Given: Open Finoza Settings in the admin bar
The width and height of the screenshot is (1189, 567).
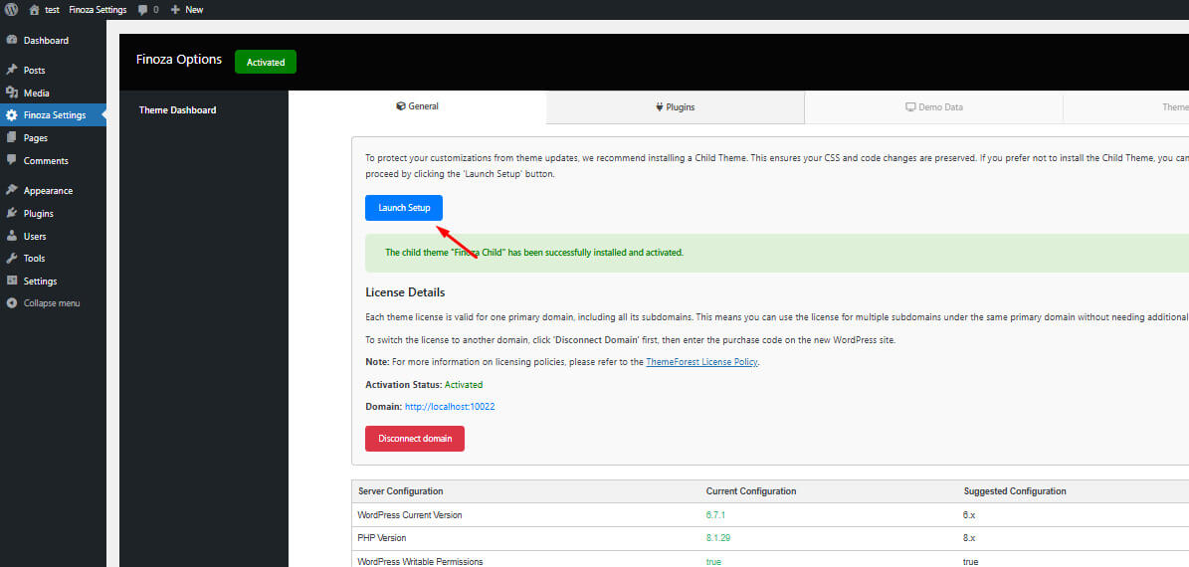Looking at the screenshot, I should (x=98, y=10).
